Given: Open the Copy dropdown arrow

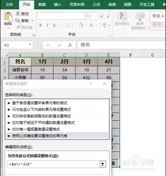Looking at the screenshot, I should coord(33,21).
